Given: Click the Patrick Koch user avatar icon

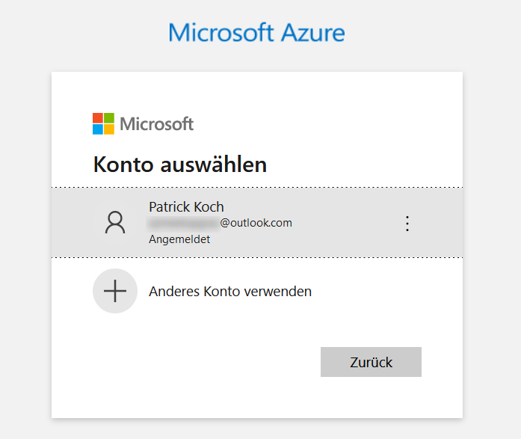Looking at the screenshot, I should tap(115, 222).
